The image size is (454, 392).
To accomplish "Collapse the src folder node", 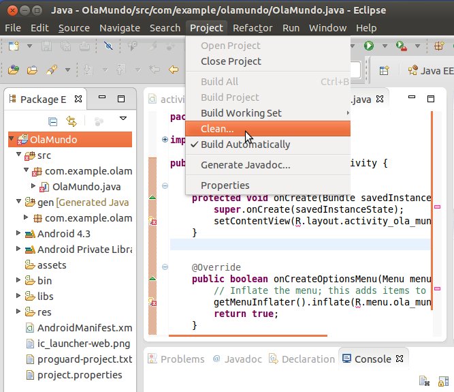I will point(19,154).
